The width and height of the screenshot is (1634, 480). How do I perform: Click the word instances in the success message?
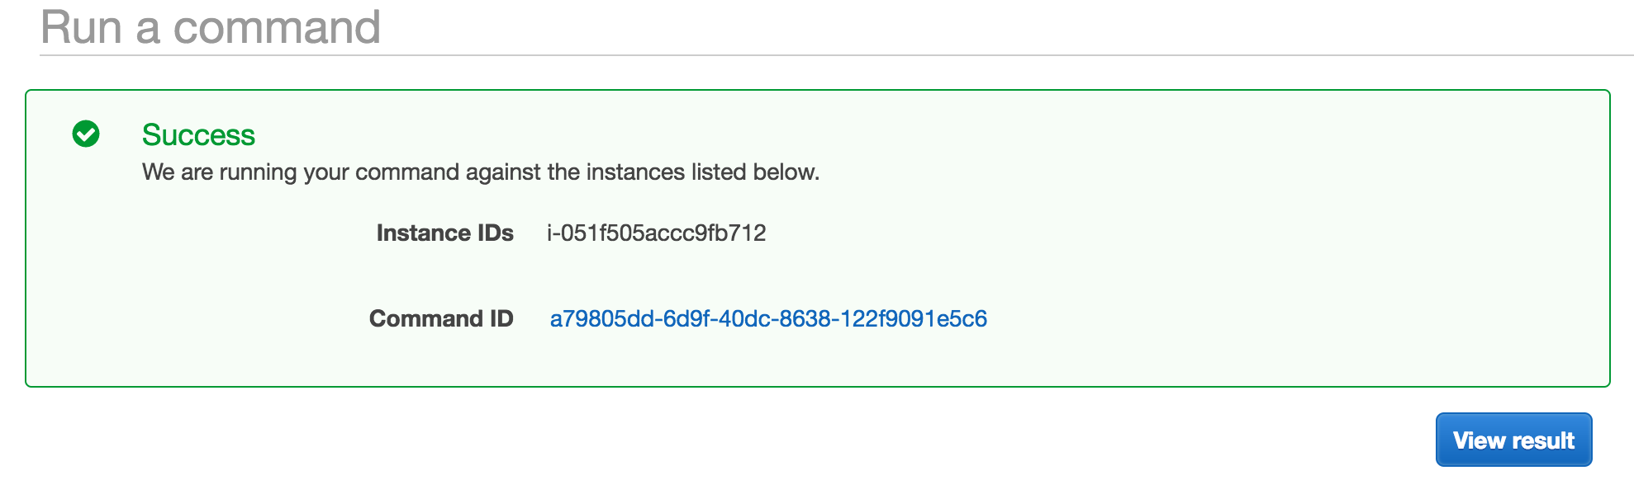(635, 172)
